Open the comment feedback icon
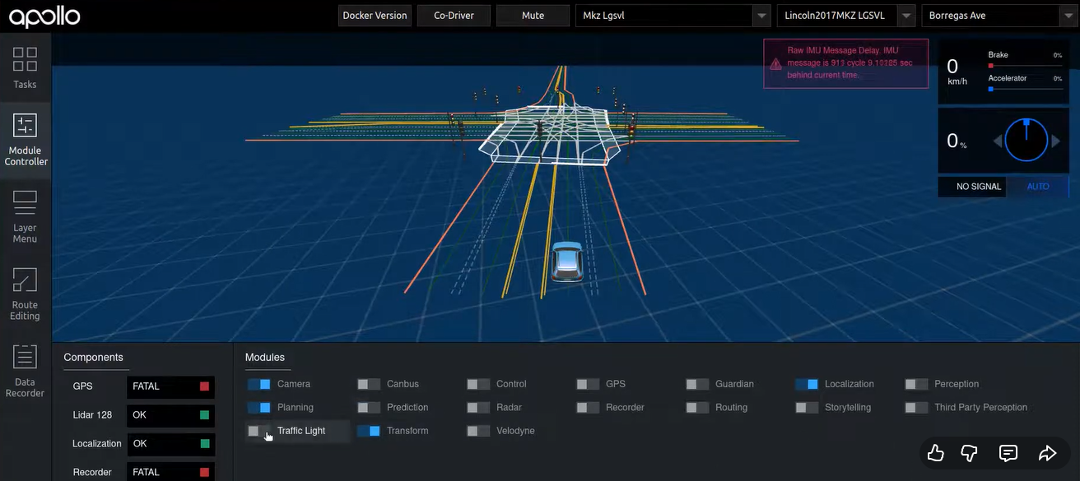This screenshot has height=481, width=1080. [x=1008, y=453]
